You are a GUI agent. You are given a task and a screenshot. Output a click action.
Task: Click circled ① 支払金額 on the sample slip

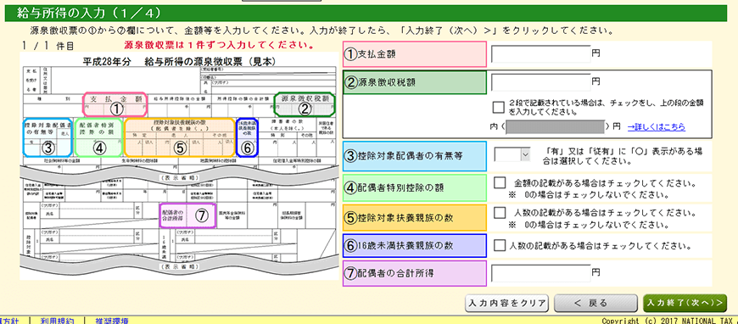pos(115,104)
